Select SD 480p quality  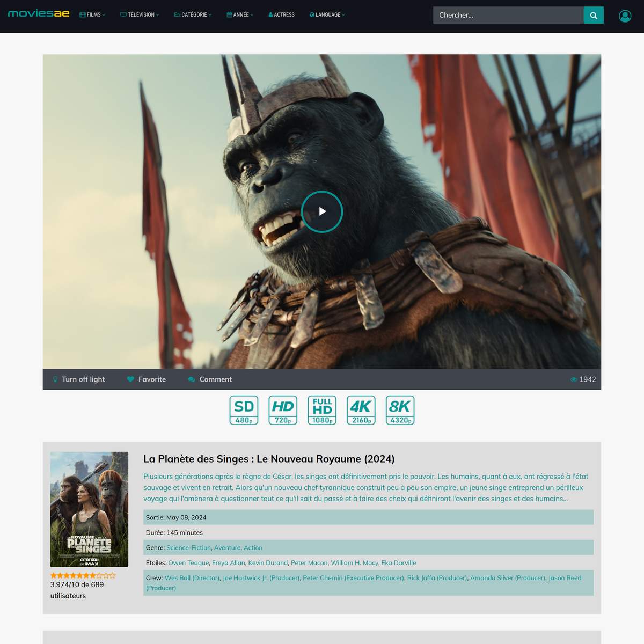(x=244, y=410)
